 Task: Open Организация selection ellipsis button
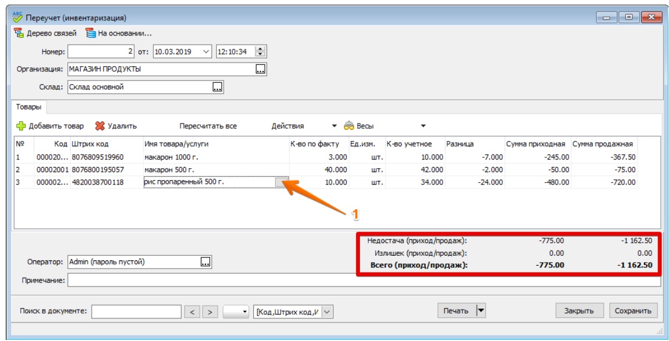260,69
